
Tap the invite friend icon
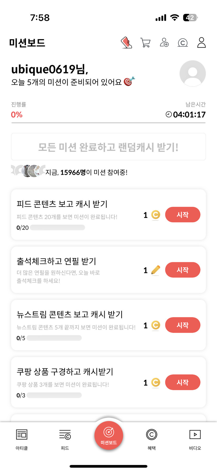tap(164, 43)
